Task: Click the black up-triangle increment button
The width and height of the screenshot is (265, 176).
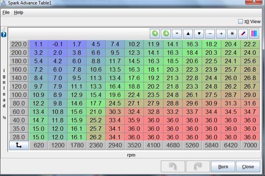Action: [x=188, y=33]
